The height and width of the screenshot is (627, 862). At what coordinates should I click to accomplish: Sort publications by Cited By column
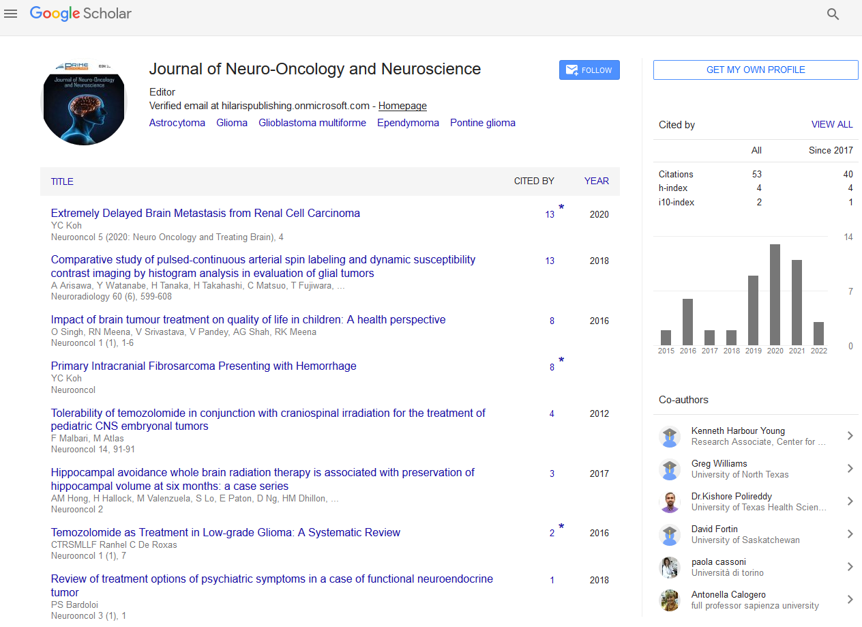(534, 181)
